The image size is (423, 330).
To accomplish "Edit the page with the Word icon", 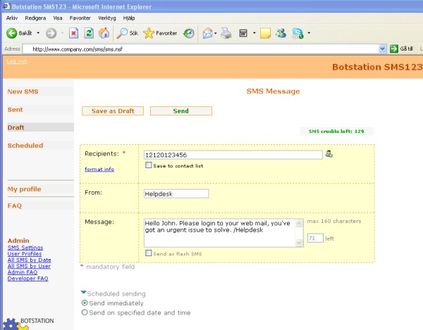I will pos(243,33).
